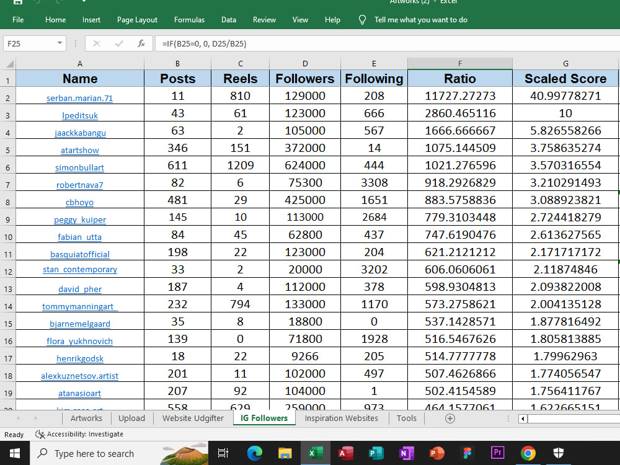Open Microsoft Access from the taskbar
The width and height of the screenshot is (620, 465).
(x=345, y=453)
